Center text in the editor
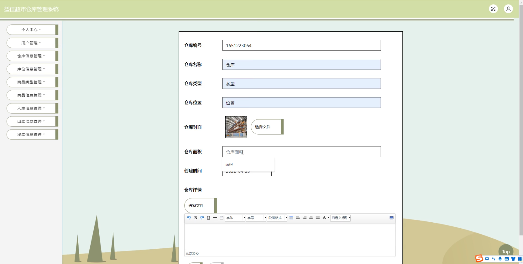 coord(311,218)
